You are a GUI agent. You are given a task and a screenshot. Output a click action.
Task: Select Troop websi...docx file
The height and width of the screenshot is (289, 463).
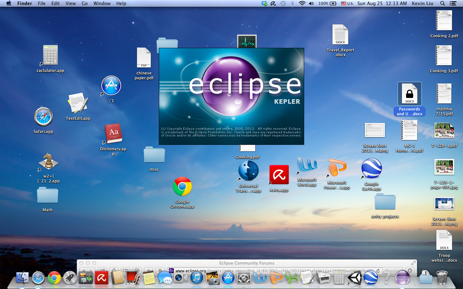pyautogui.click(x=444, y=240)
